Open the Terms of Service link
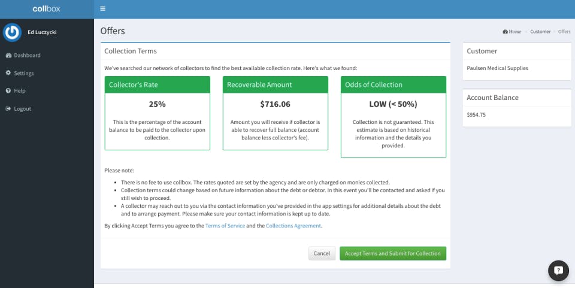 pos(225,226)
